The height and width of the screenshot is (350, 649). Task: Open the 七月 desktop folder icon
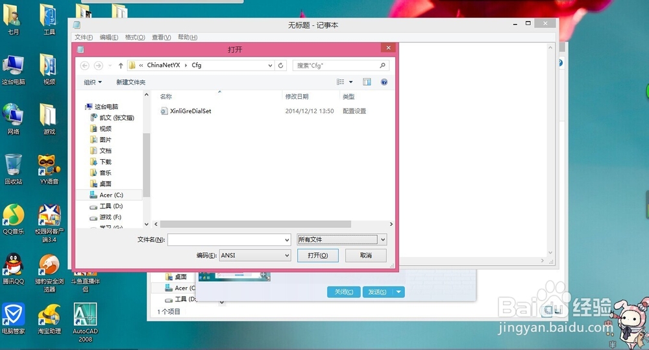pos(13,18)
